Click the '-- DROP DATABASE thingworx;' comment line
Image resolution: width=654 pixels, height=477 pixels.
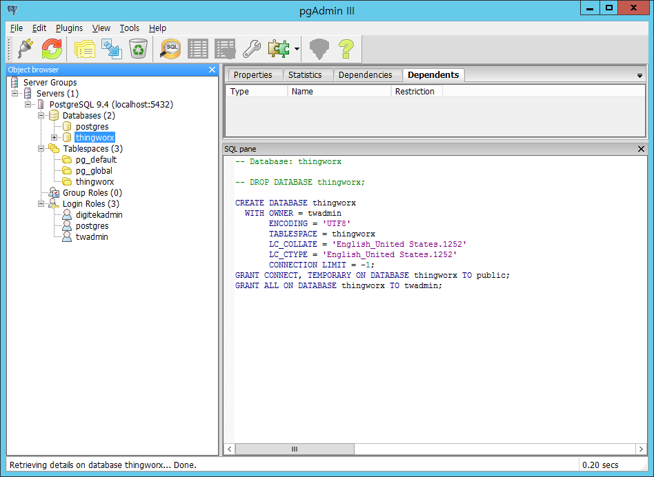300,182
